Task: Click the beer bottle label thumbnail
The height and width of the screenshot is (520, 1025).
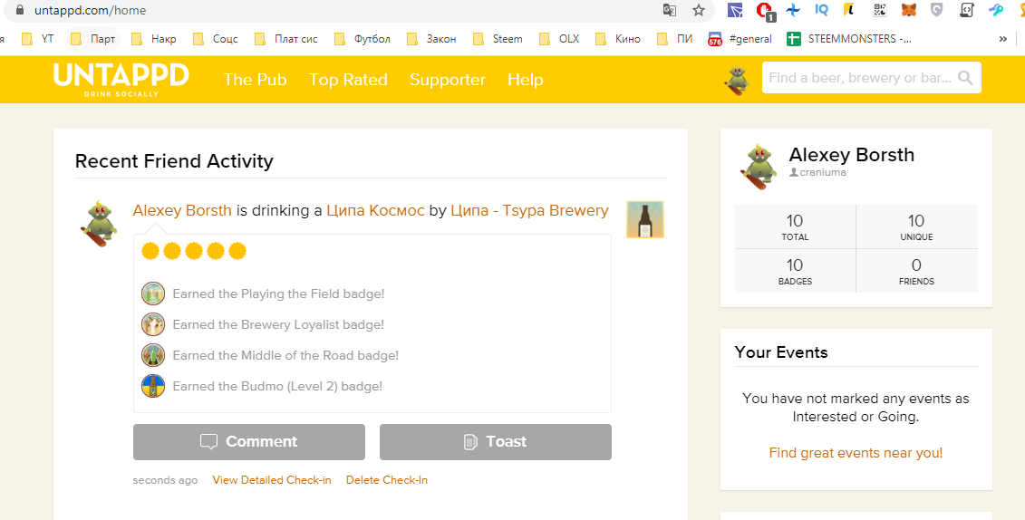Action: 645,219
